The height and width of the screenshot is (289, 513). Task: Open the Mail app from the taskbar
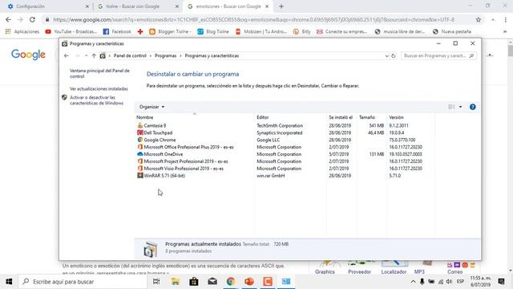tap(212, 282)
